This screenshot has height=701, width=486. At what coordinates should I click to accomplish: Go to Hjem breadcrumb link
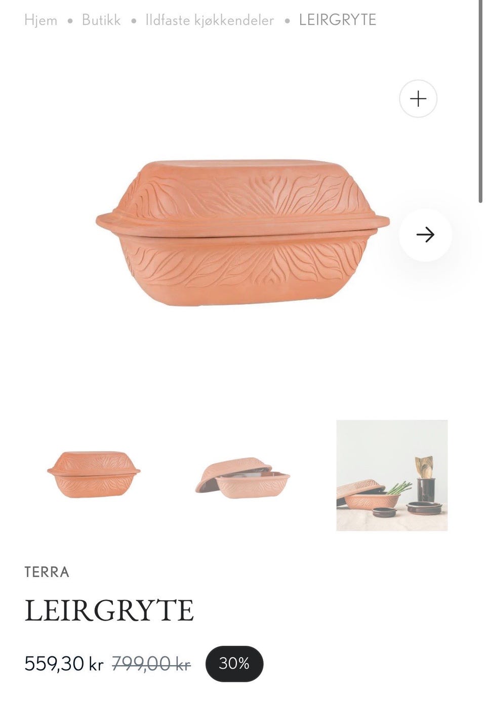(x=41, y=20)
